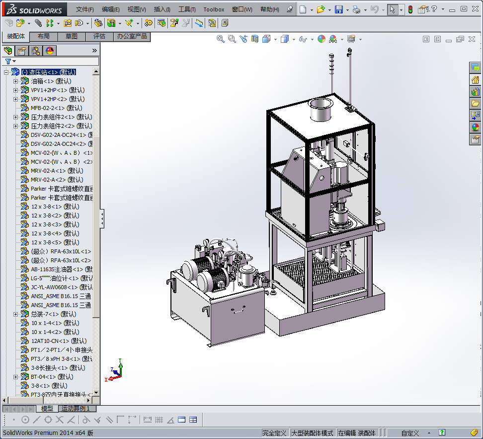
Task: Click the Reference Geometry icon
Action: [129, 23]
